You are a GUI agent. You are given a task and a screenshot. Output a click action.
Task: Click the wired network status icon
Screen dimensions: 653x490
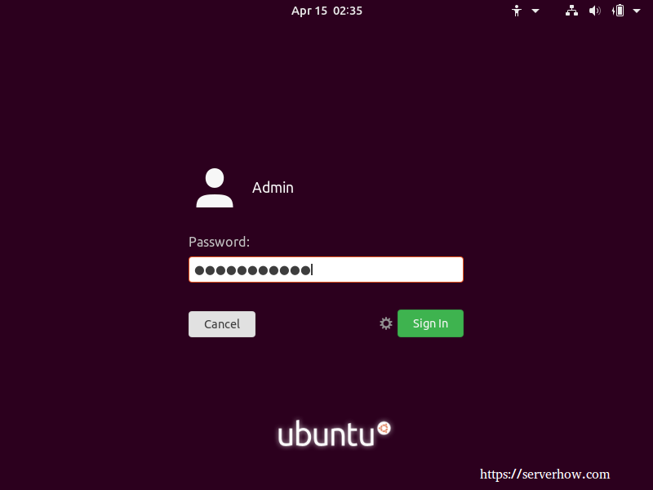pos(571,11)
